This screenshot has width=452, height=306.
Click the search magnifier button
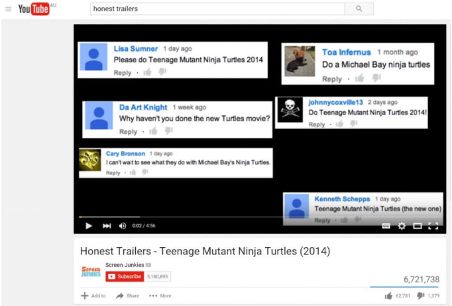[359, 9]
